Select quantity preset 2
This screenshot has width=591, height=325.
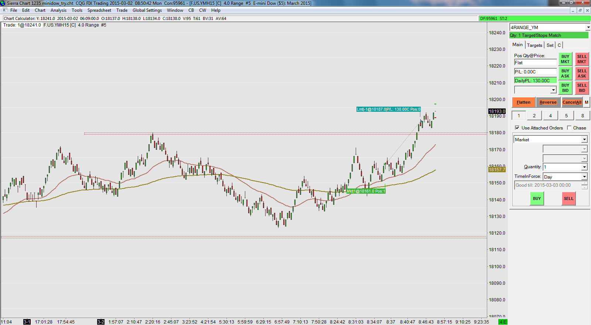click(x=534, y=115)
